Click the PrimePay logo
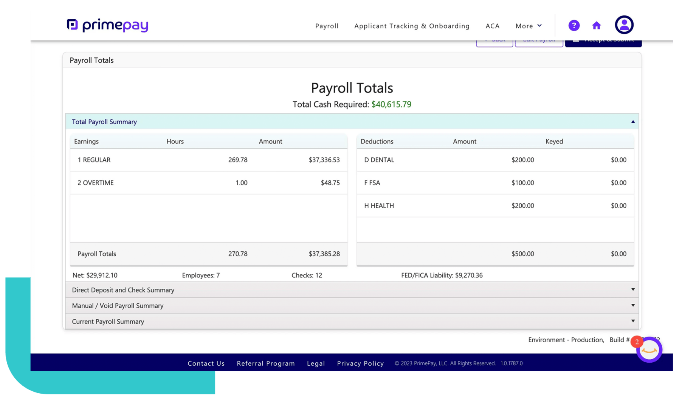This screenshot has width=682, height=397. 107,25
